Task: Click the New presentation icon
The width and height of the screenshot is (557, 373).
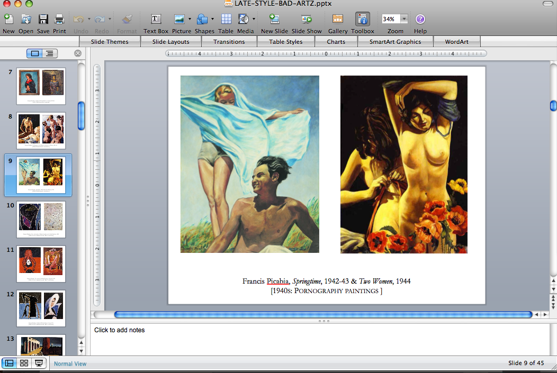Action: (8, 20)
